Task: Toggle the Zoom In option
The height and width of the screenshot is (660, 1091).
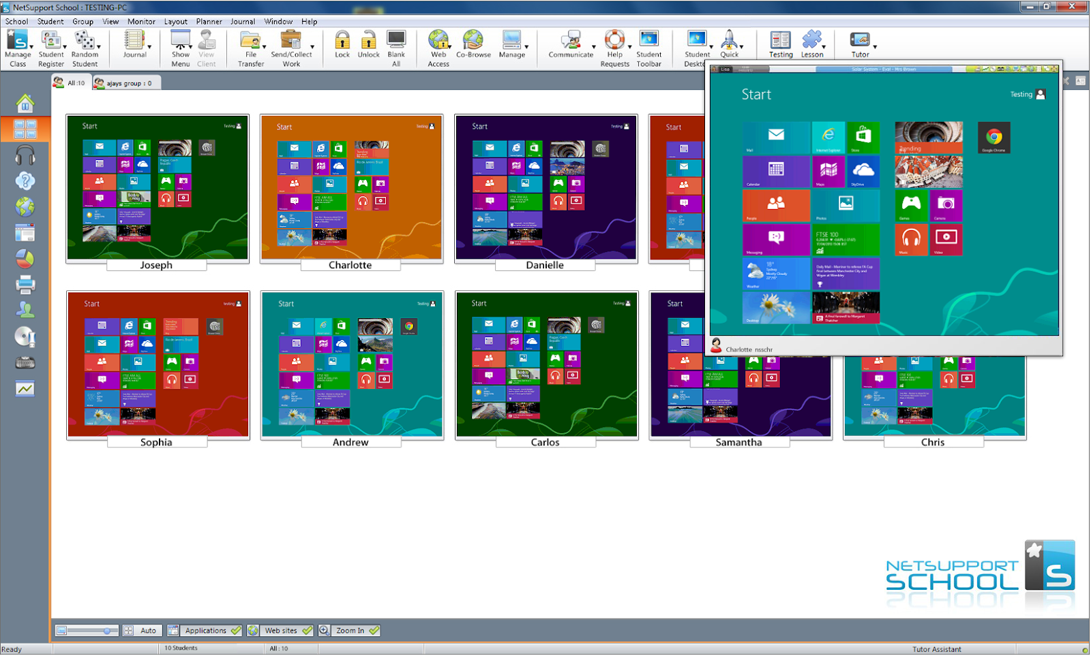Action: point(374,630)
